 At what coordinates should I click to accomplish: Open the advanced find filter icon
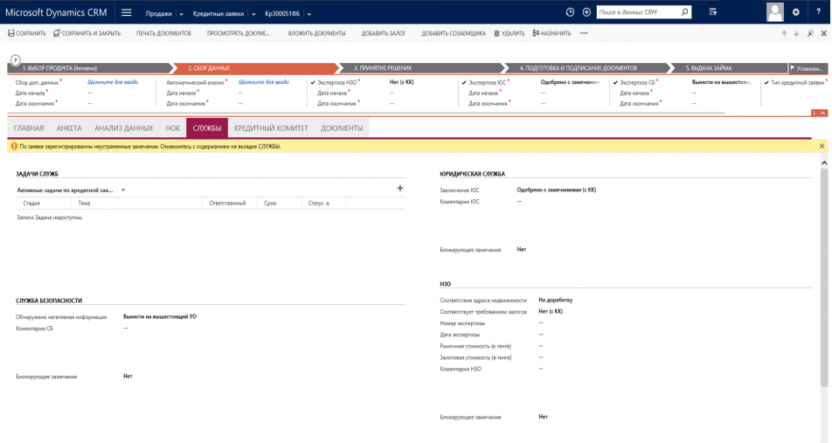pyautogui.click(x=713, y=12)
